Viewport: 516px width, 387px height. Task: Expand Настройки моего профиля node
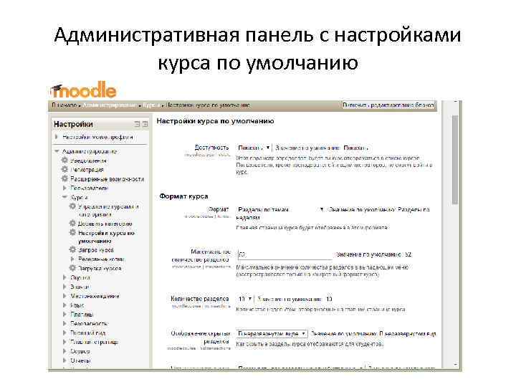click(57, 137)
